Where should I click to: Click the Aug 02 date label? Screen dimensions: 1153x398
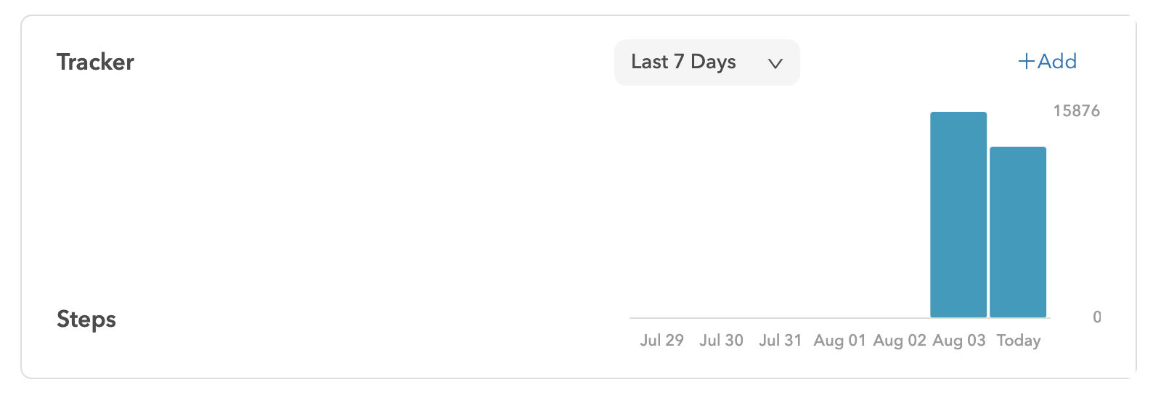tap(900, 340)
